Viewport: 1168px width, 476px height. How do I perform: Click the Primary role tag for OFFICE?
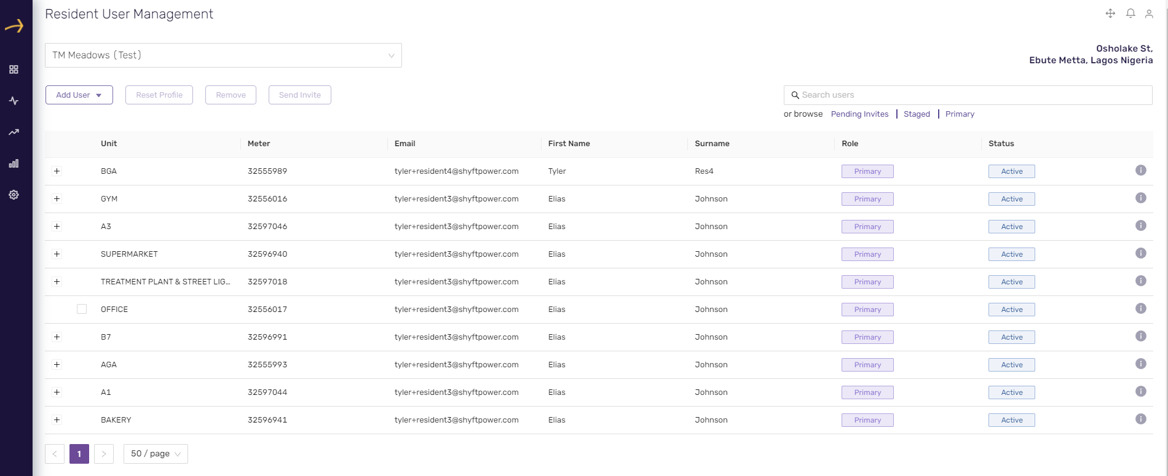click(x=867, y=310)
